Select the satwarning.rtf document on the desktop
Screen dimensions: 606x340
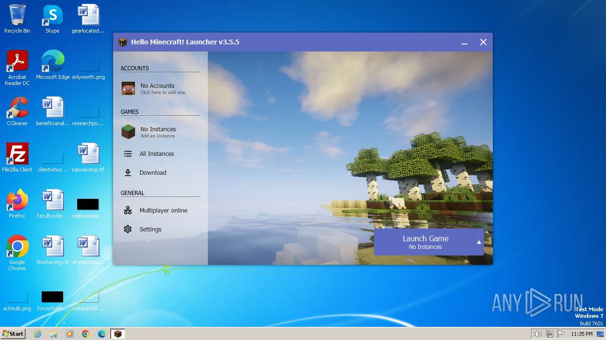(x=88, y=158)
